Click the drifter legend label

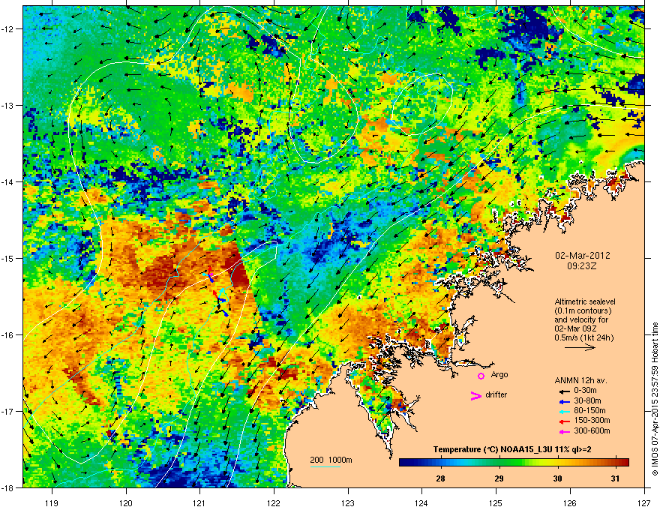(x=496, y=394)
